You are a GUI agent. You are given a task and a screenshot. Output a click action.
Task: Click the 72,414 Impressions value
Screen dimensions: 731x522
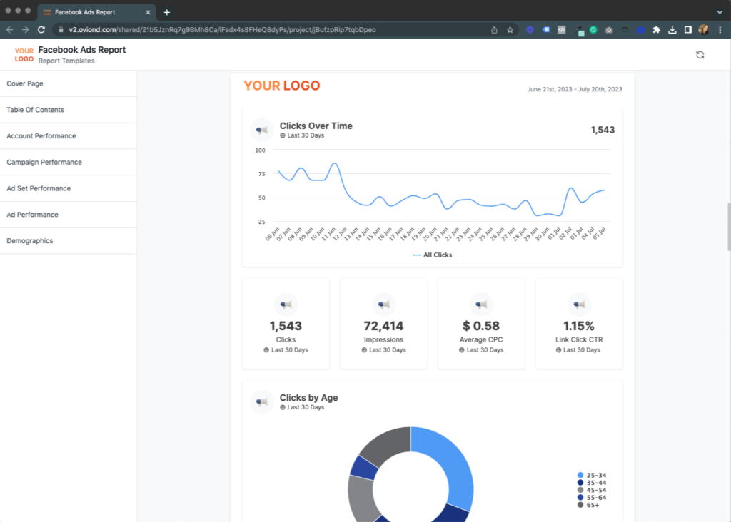(x=383, y=326)
